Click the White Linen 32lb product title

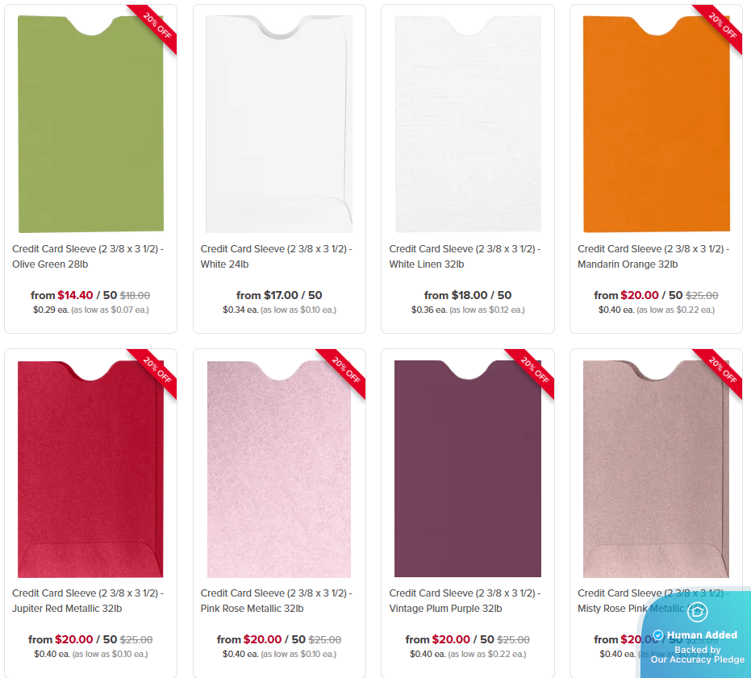pos(465,256)
